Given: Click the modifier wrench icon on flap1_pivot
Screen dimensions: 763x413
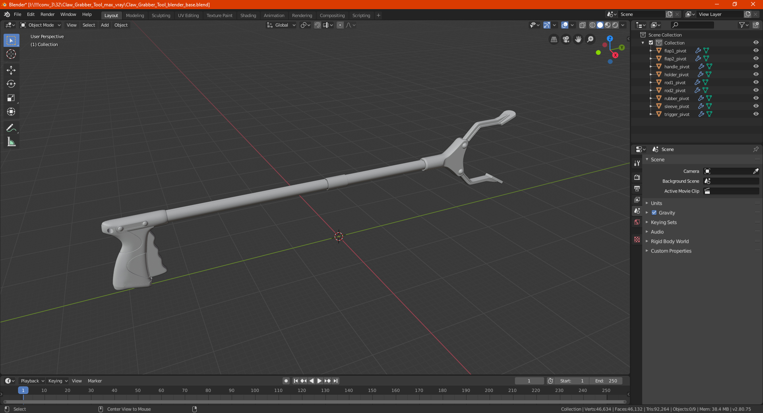Looking at the screenshot, I should pyautogui.click(x=698, y=51).
